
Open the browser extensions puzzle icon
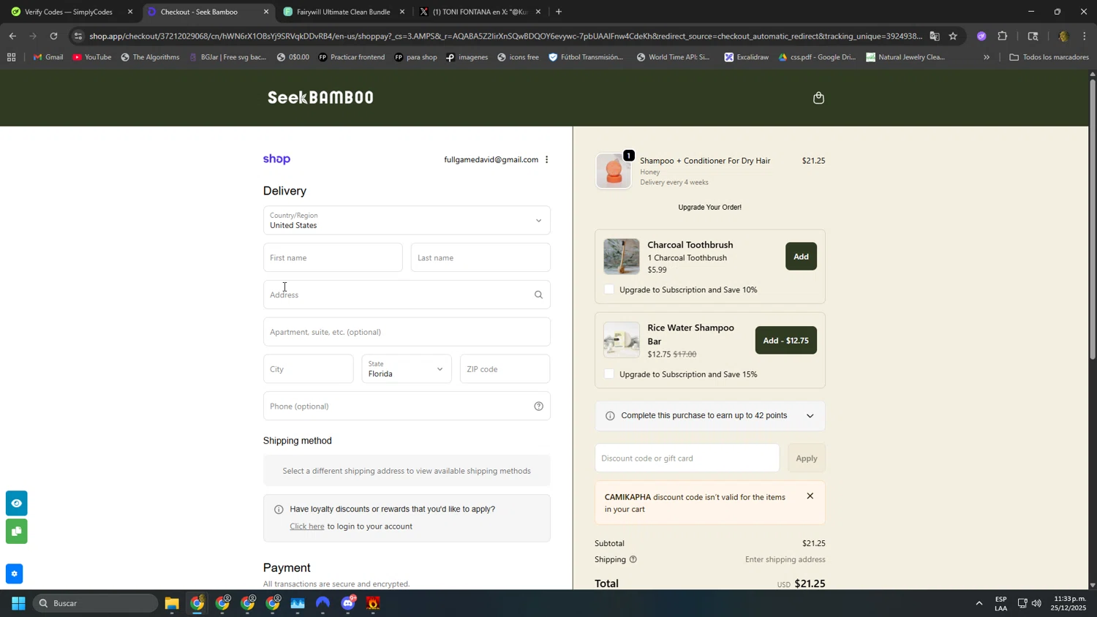(x=1003, y=36)
